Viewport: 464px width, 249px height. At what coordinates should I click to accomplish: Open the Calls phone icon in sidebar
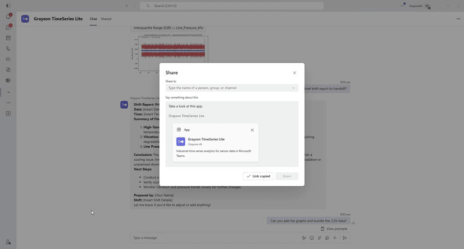[x=8, y=48]
